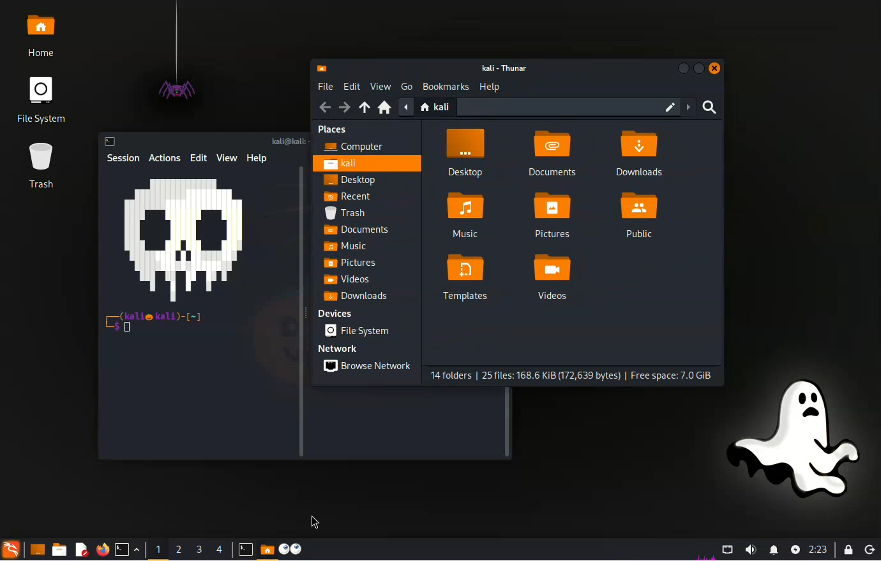
Task: Click the terminal window taskbar button
Action: pos(246,550)
